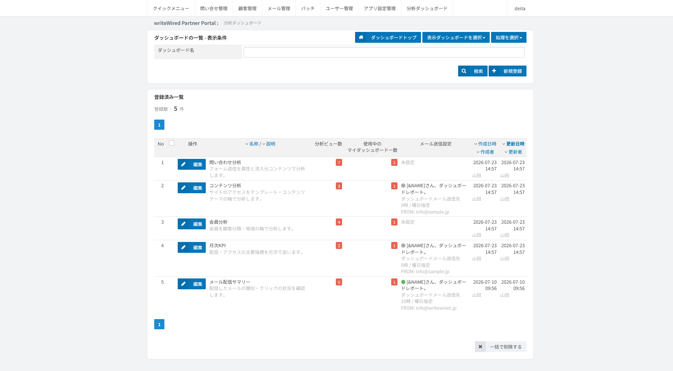Screen dimensions: 673x371
Task: Click メール配信サマリー dashboard name
Action: [x=230, y=282]
